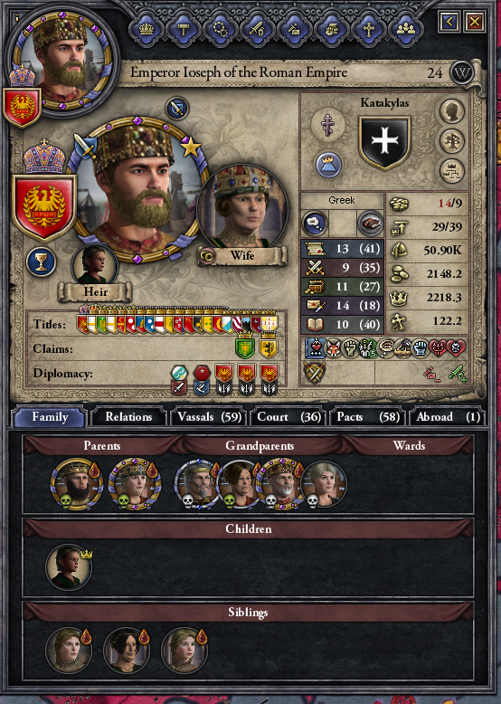Select the Heir portrait
The height and width of the screenshot is (704, 501).
95,265
